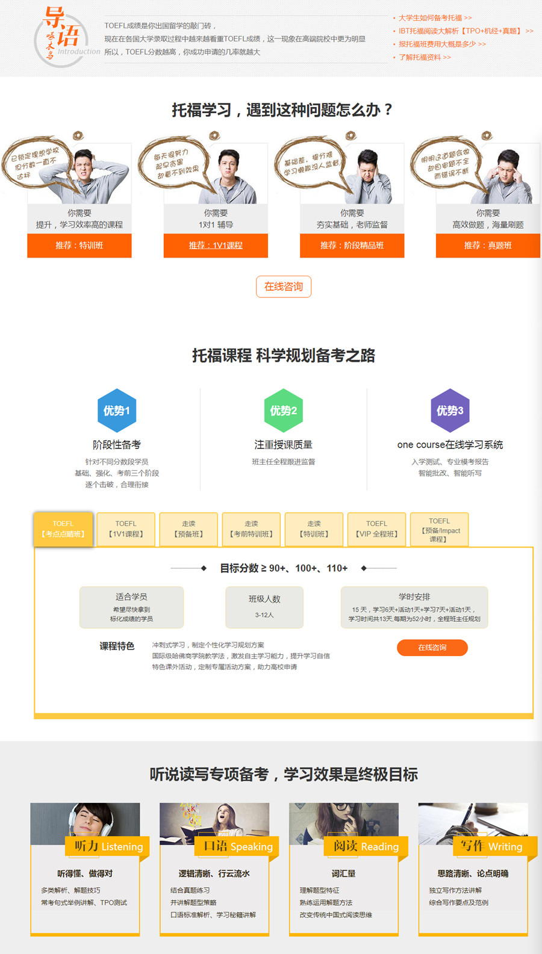Open the TOEFL 预备/Impact课程 tab
The height and width of the screenshot is (954, 542).
(439, 529)
